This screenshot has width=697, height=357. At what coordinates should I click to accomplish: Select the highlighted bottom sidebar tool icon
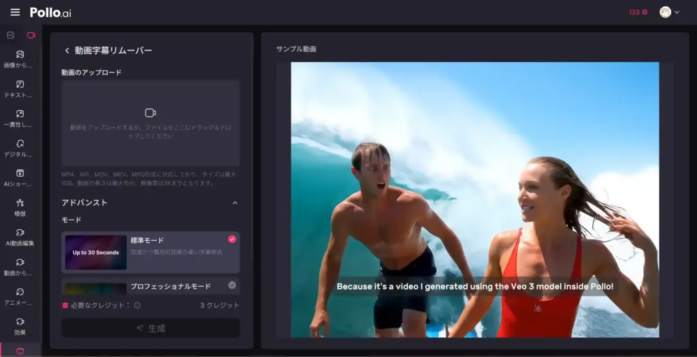click(20, 351)
